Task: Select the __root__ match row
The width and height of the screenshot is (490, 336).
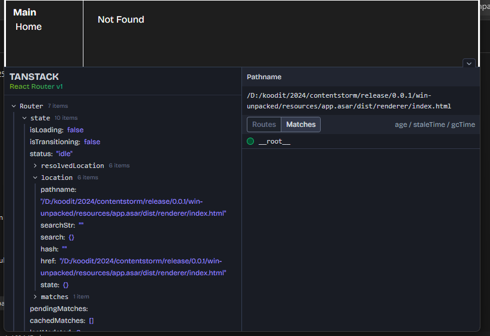Action: point(275,141)
